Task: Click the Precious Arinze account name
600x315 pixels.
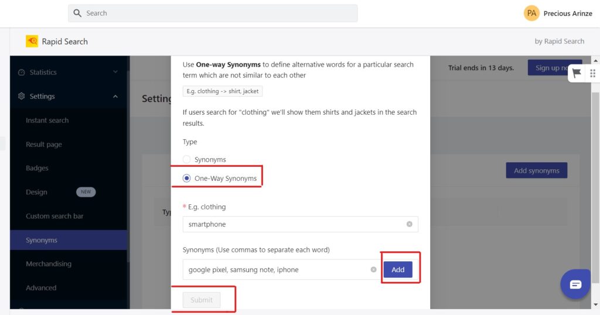Action: 568,13
